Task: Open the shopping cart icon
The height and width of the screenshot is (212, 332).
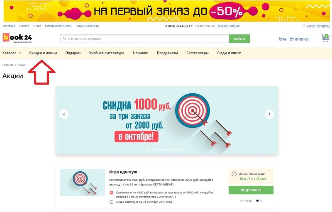Action: pyautogui.click(x=325, y=38)
